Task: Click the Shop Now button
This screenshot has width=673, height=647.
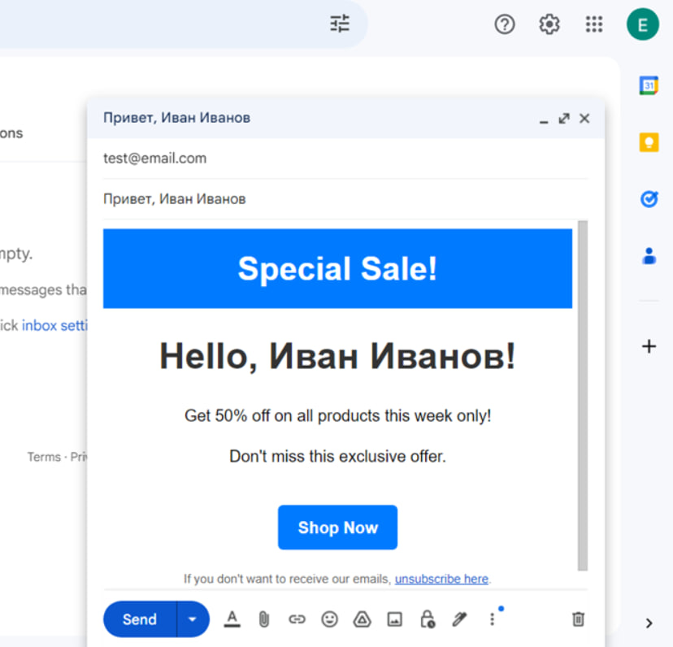Action: pos(337,528)
